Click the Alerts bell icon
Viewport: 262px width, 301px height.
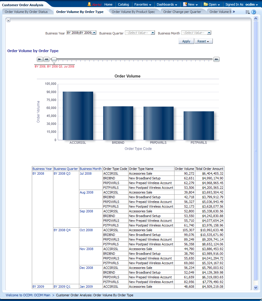(x=89, y=4)
